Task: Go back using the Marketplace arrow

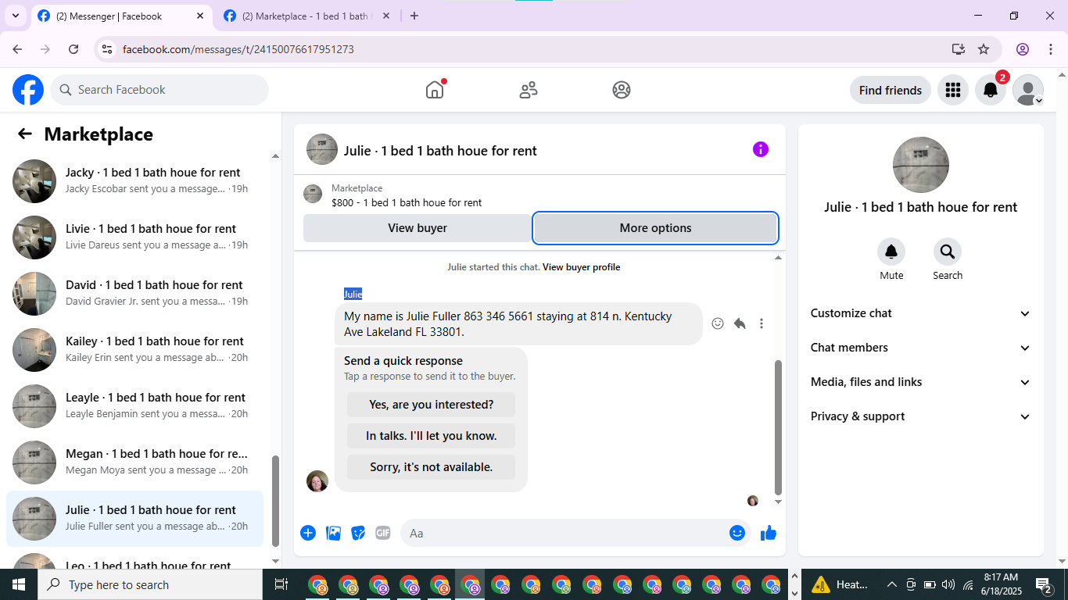Action: 25,134
